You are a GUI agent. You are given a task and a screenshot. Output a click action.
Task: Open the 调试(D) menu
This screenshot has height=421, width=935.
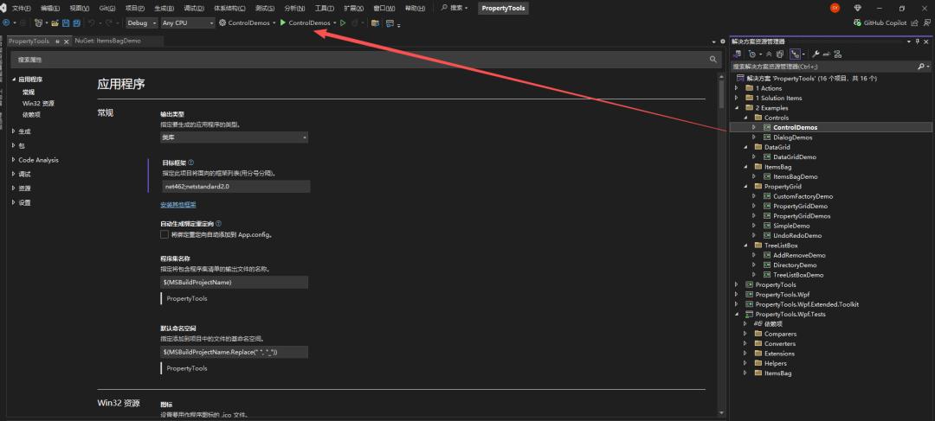pyautogui.click(x=193, y=9)
